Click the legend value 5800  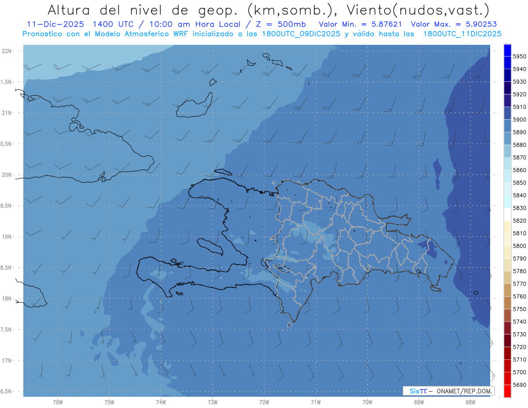(x=520, y=246)
